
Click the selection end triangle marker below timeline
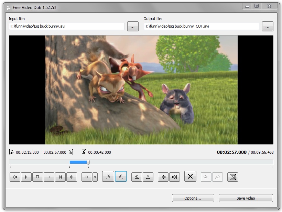point(88,167)
